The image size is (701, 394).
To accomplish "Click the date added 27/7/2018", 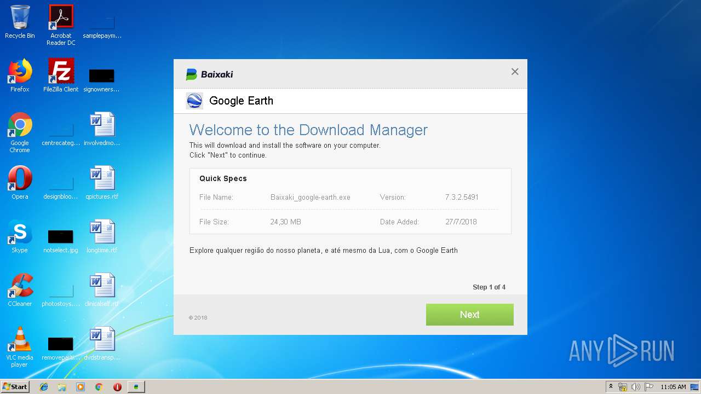I will pos(461,222).
